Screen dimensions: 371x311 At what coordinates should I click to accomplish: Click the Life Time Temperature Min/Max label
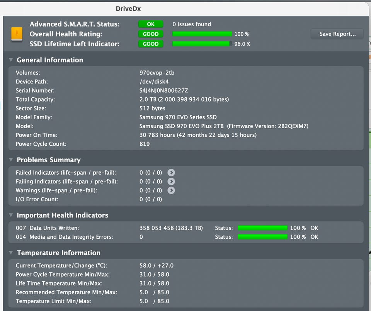pyautogui.click(x=59, y=283)
